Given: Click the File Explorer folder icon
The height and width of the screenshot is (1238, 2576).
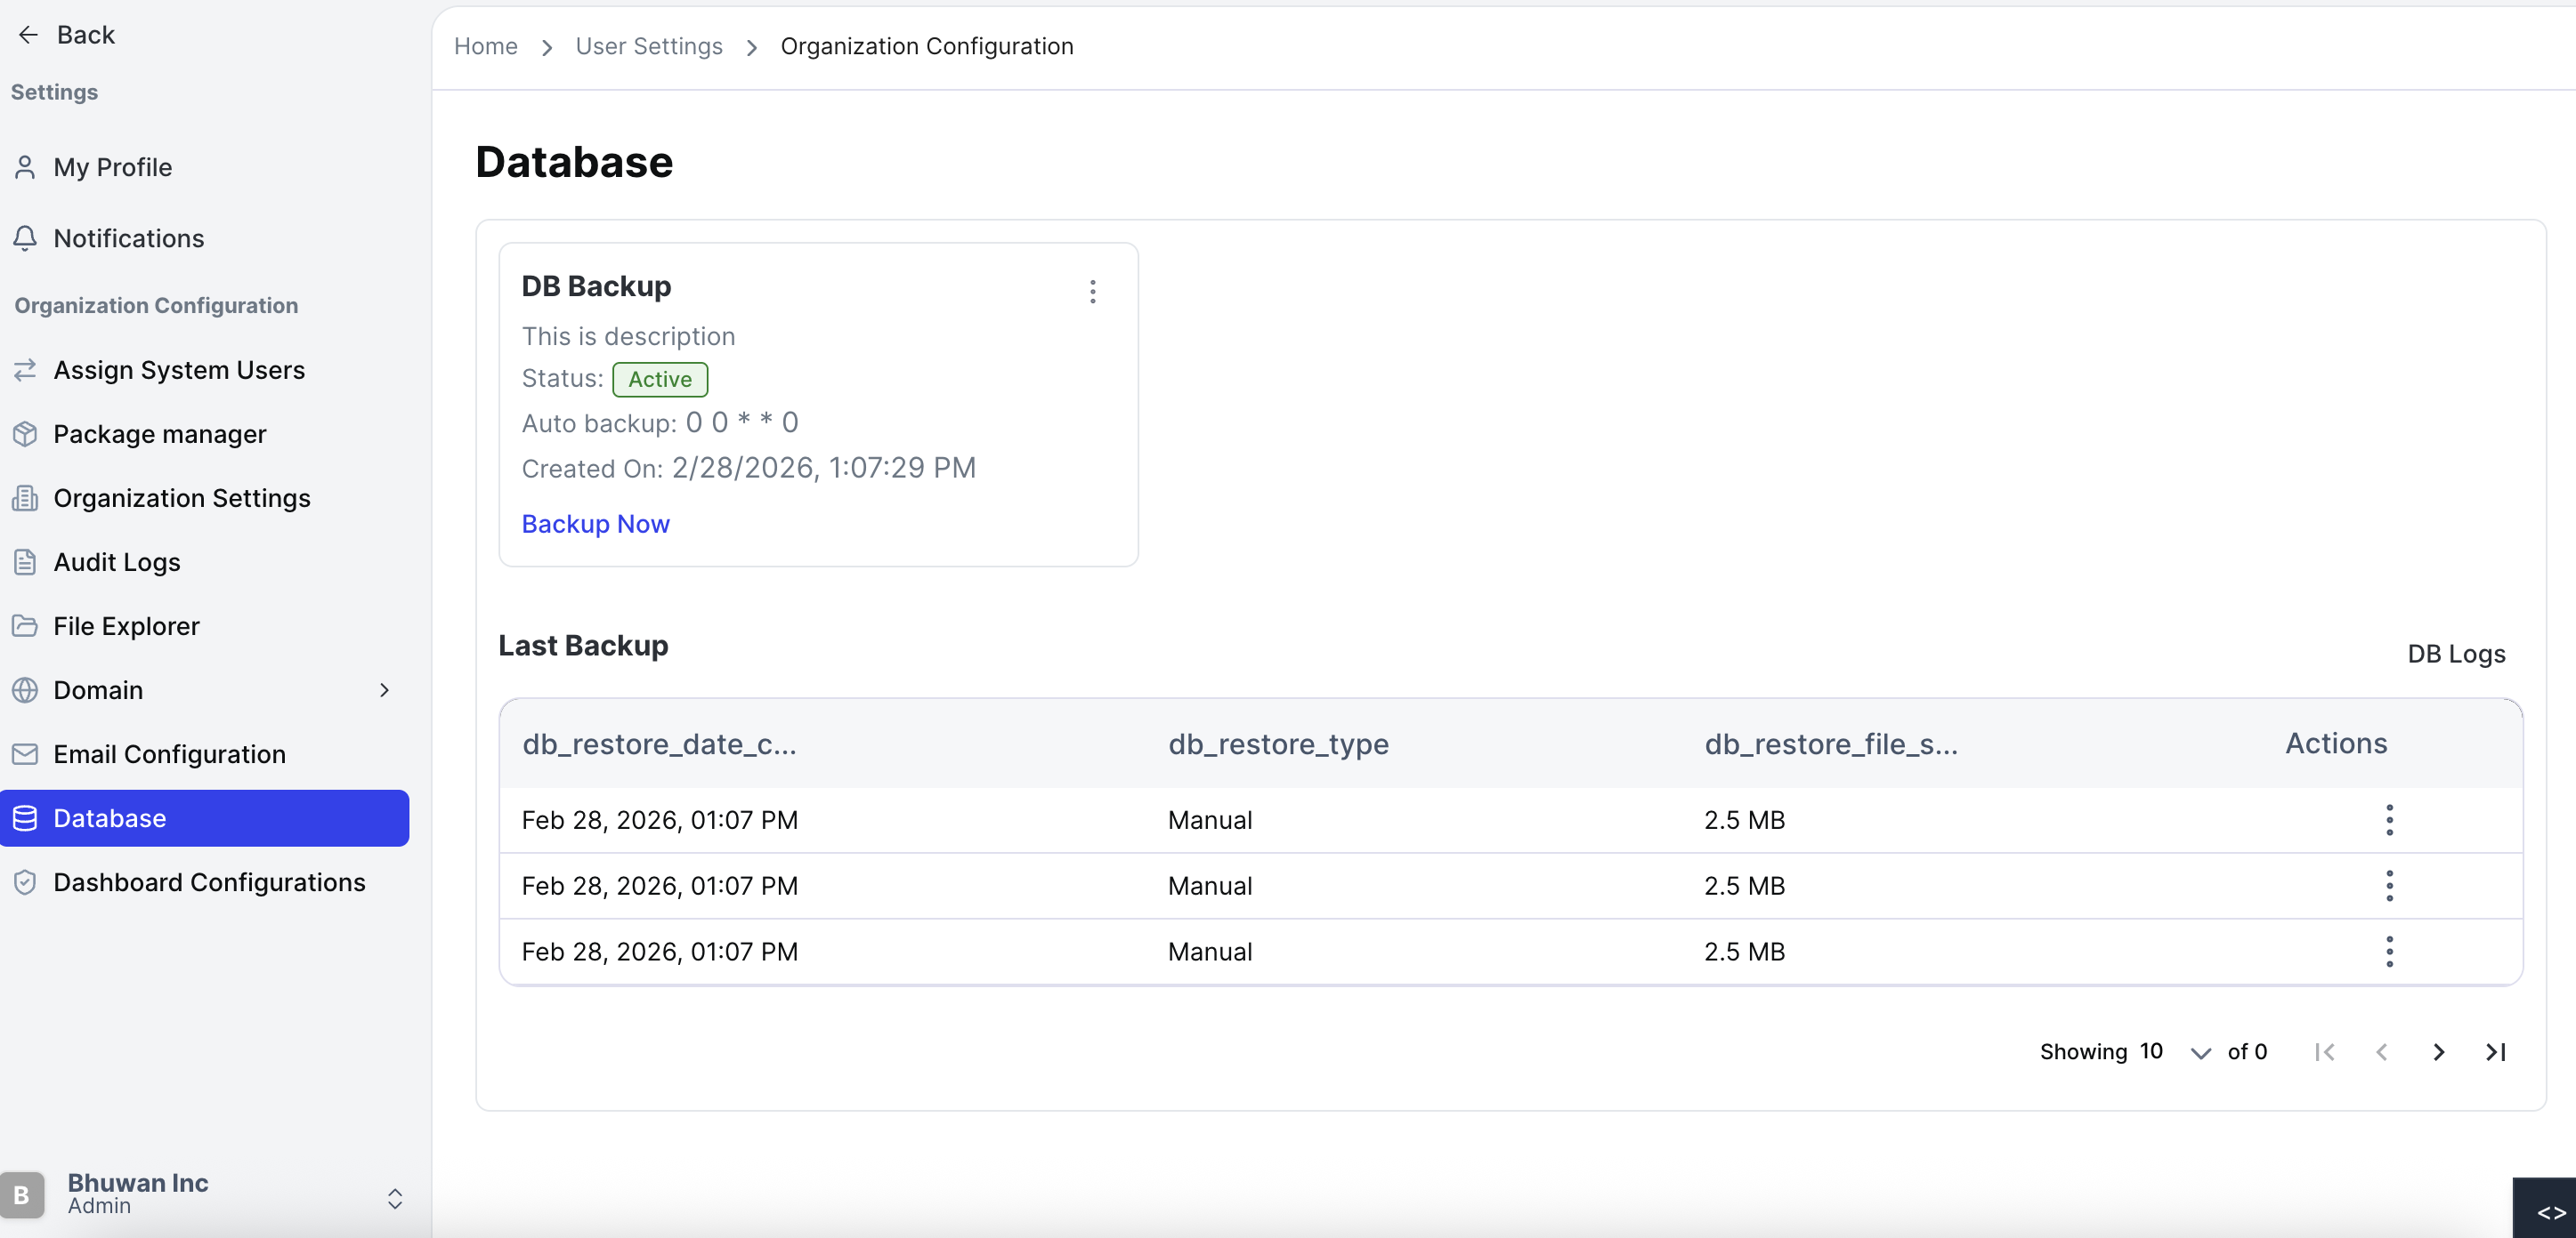Looking at the screenshot, I should 26,625.
